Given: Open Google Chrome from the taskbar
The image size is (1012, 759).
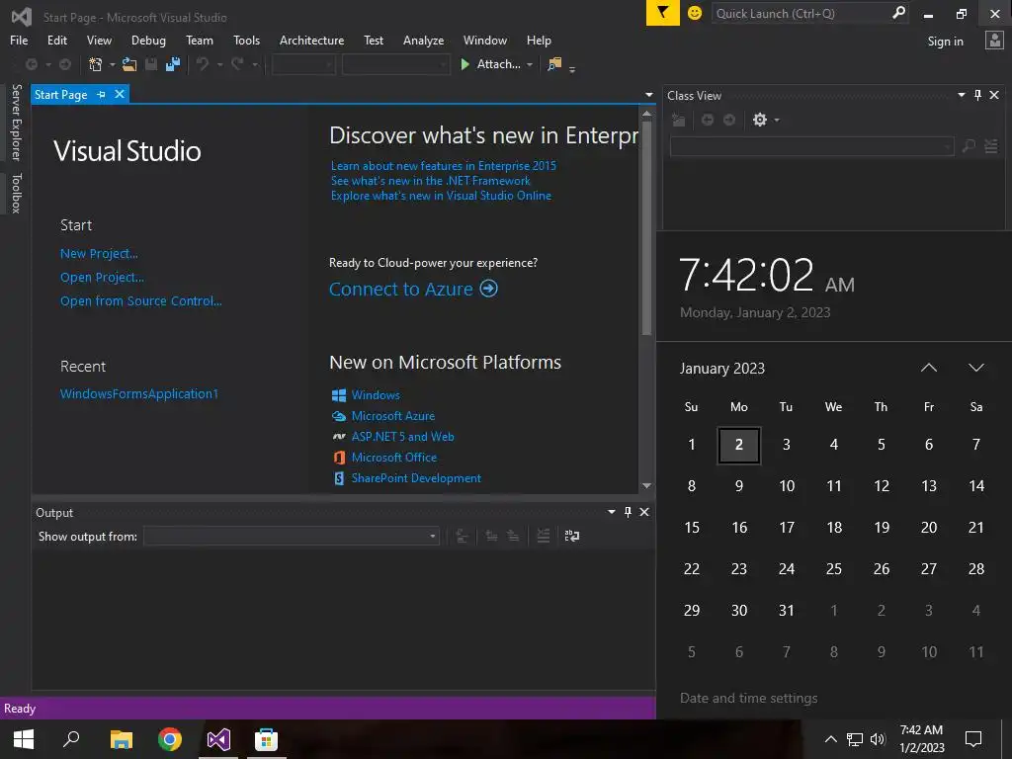Looking at the screenshot, I should click(170, 739).
